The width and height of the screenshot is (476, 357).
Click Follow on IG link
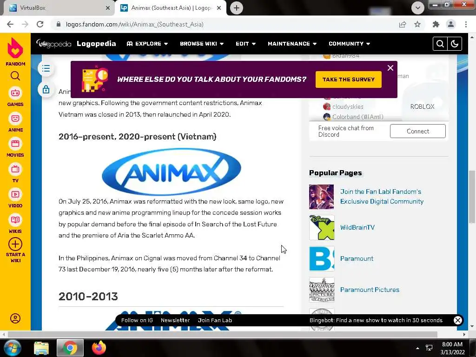137,320
